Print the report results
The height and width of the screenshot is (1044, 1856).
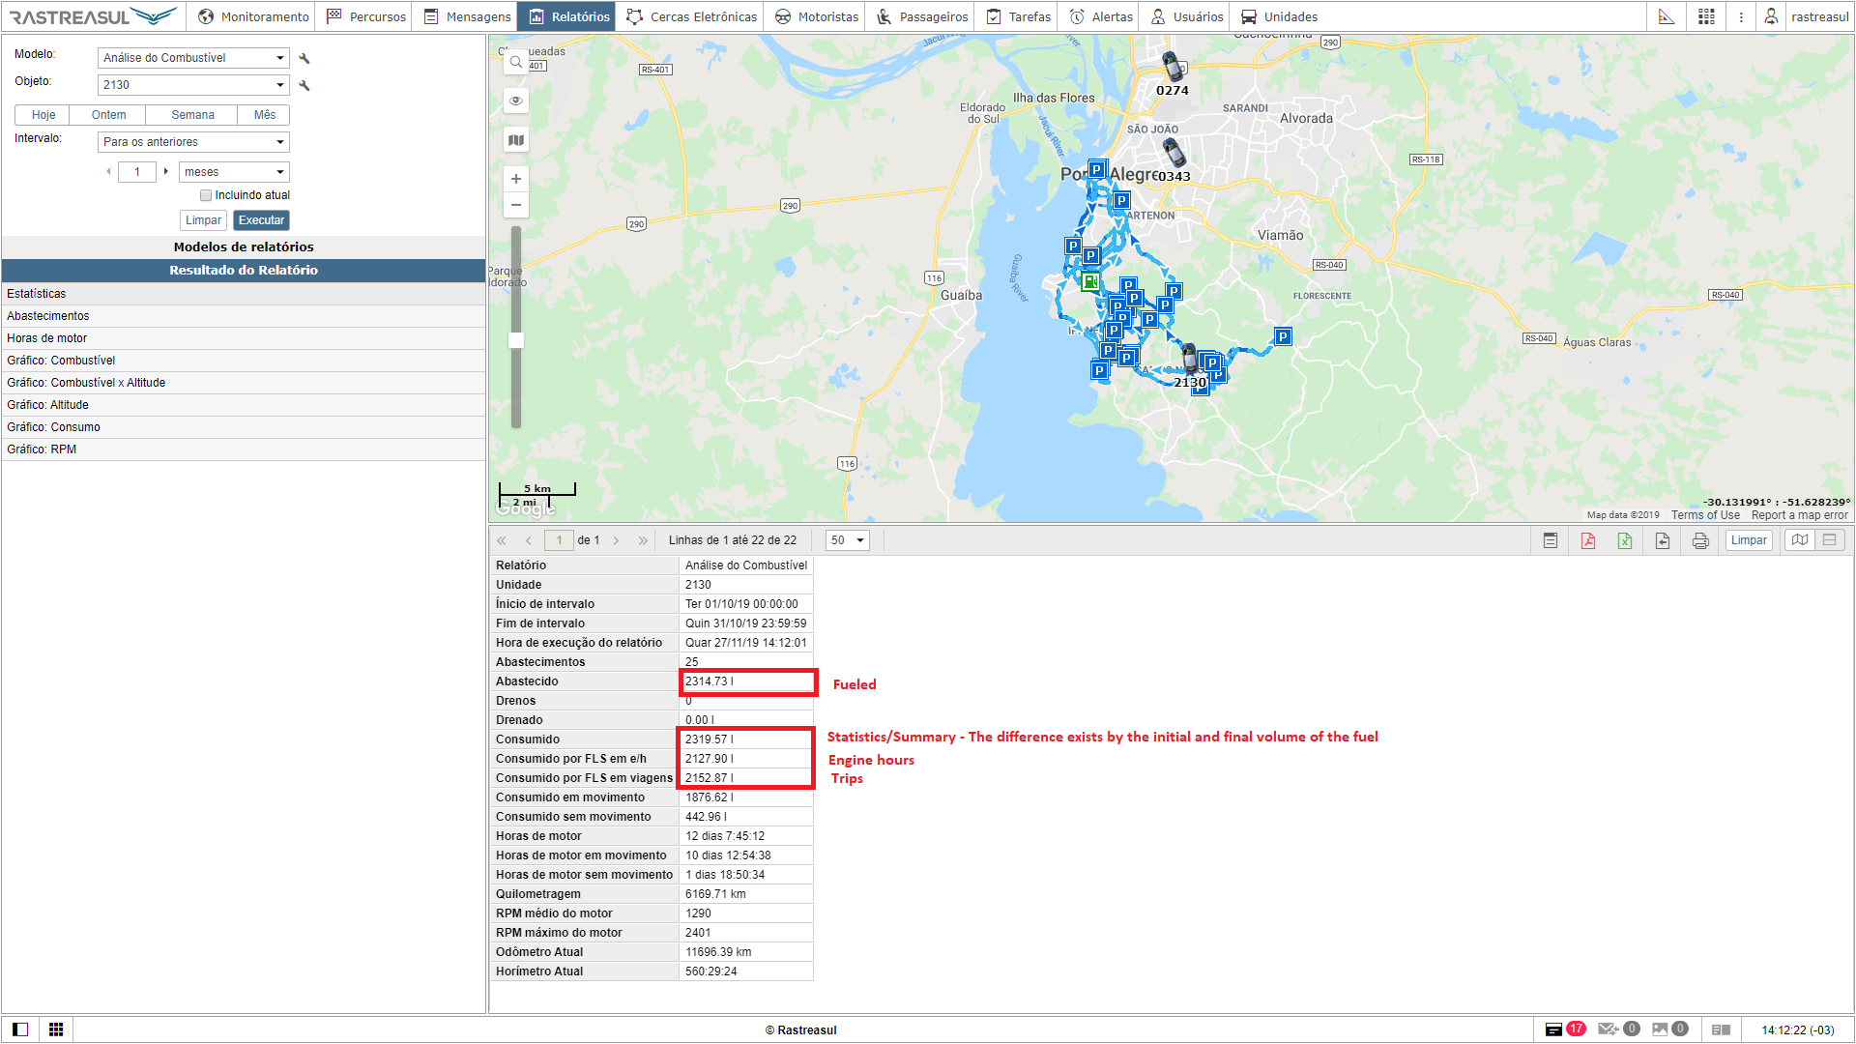pos(1700,540)
